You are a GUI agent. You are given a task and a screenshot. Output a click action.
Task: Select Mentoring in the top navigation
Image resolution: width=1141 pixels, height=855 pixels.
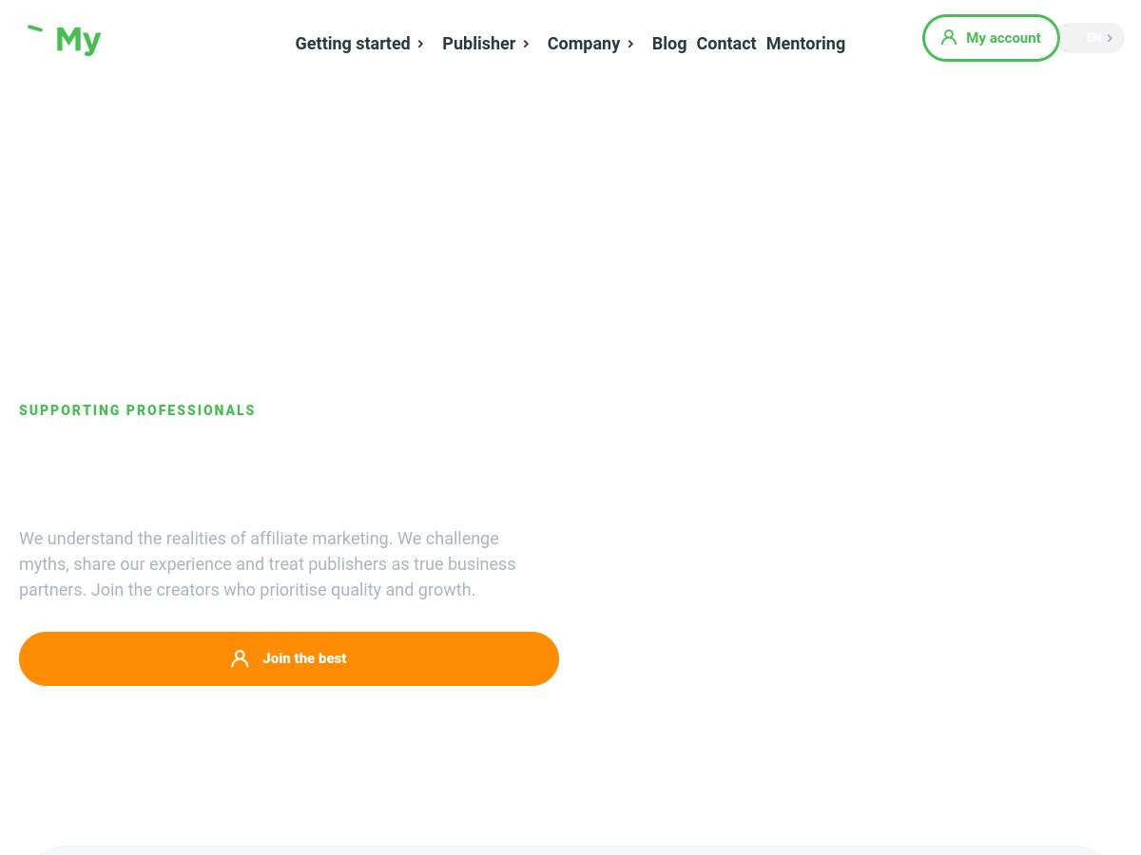click(805, 44)
